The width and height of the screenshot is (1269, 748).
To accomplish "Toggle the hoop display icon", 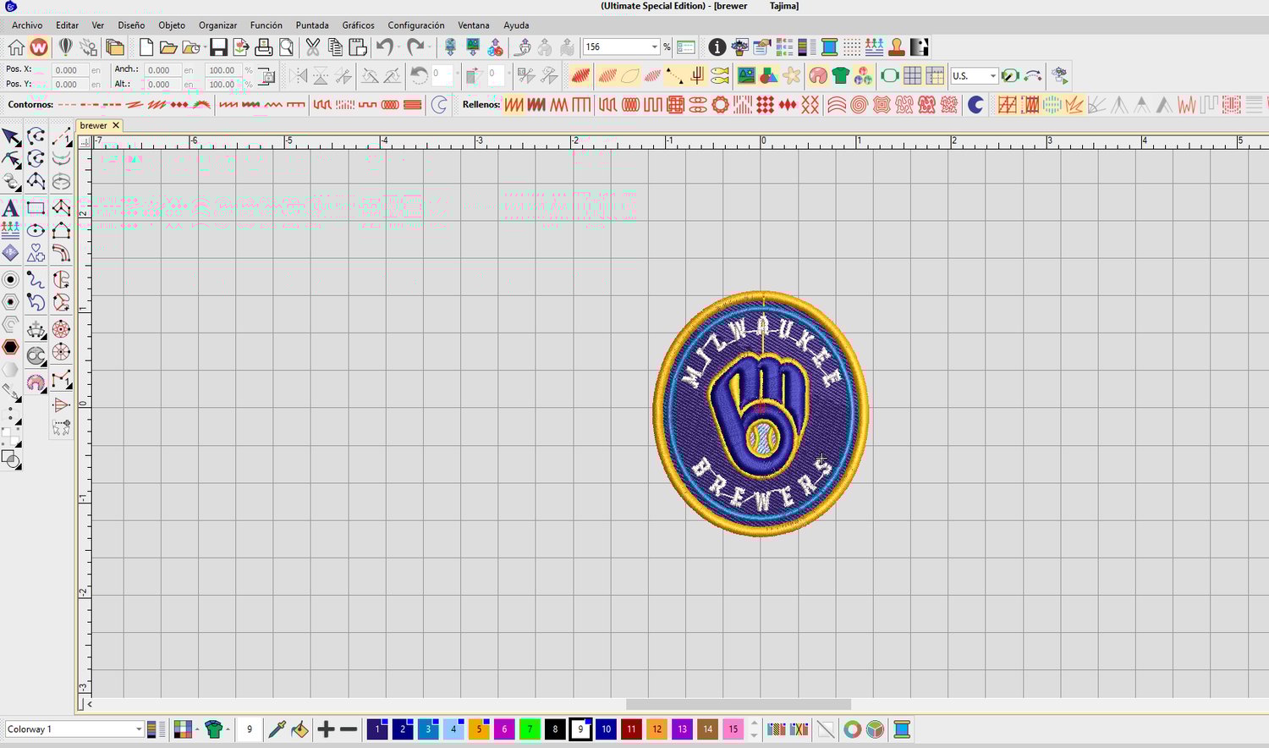I will (889, 76).
